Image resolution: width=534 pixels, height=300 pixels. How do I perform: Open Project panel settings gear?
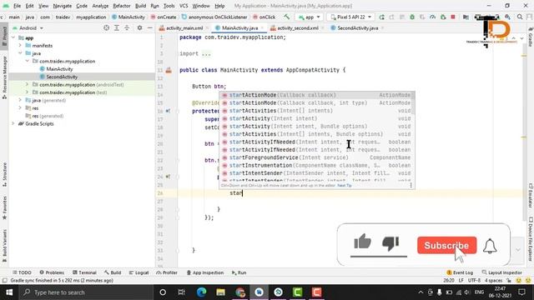[139, 27]
